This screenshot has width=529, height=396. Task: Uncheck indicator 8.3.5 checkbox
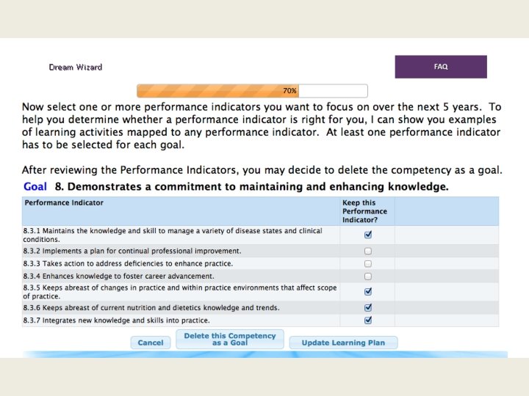pos(368,291)
